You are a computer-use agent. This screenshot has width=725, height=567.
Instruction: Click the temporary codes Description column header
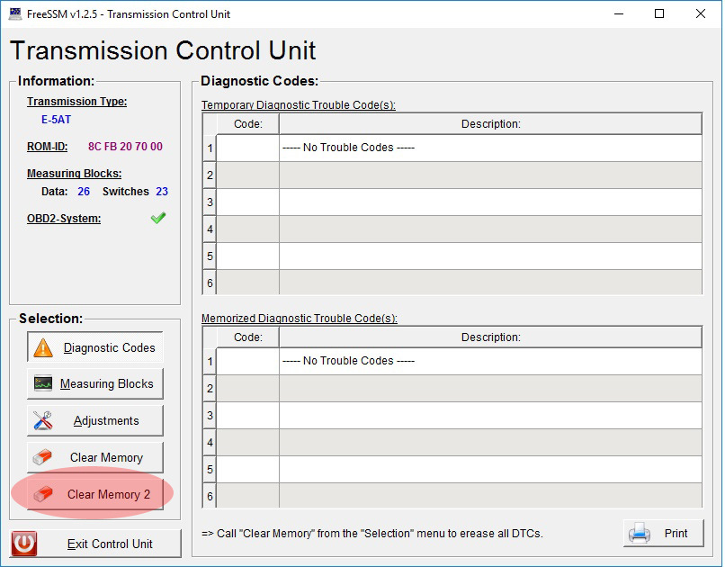click(490, 124)
